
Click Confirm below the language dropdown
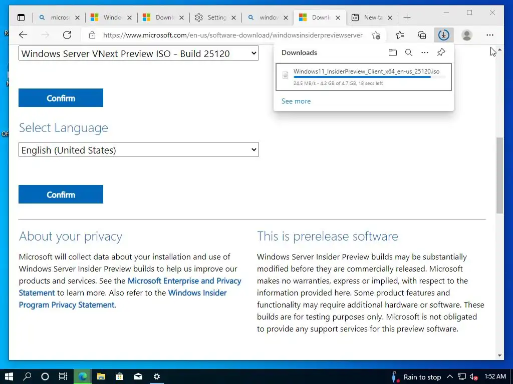click(x=61, y=194)
